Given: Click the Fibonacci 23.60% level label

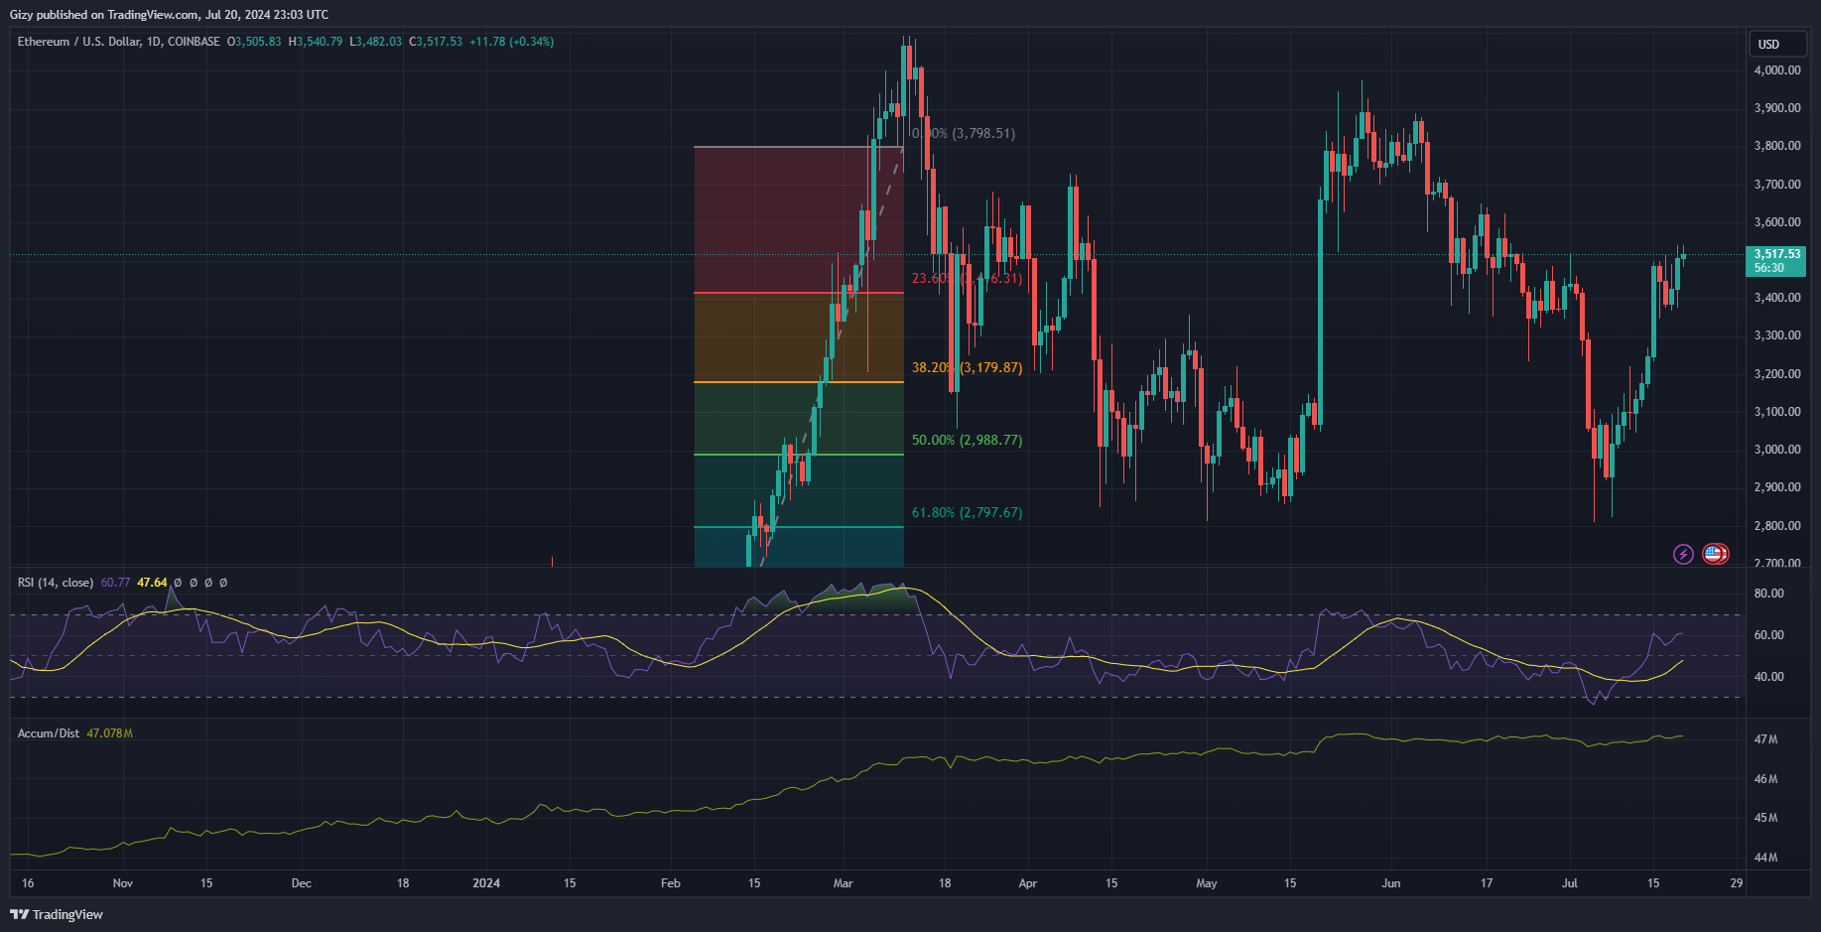Looking at the screenshot, I should [967, 278].
